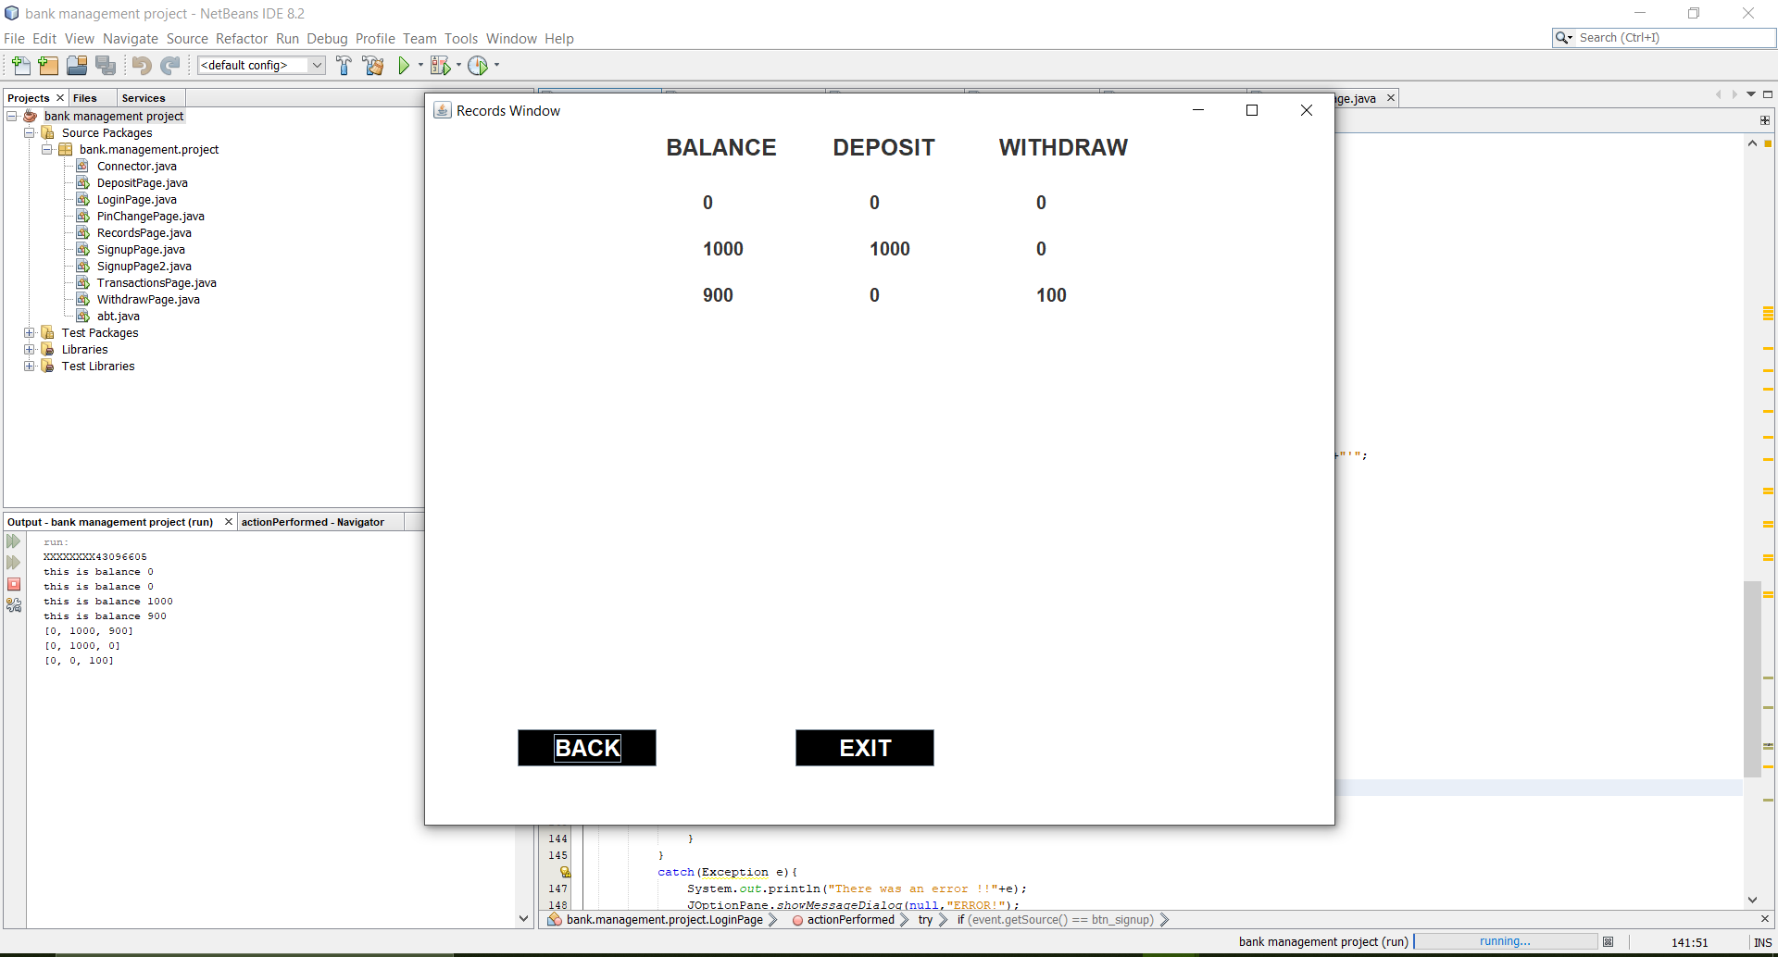Click the Re-run icon in Output panel

tap(14, 541)
